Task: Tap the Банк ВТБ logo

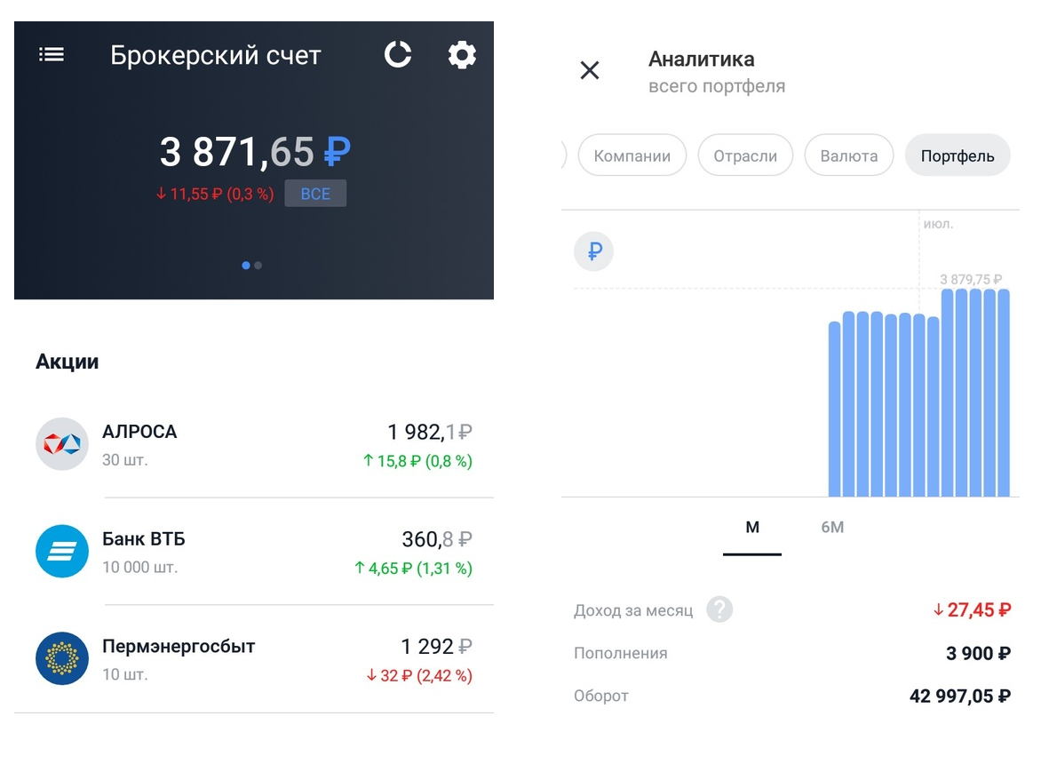Action: [62, 551]
